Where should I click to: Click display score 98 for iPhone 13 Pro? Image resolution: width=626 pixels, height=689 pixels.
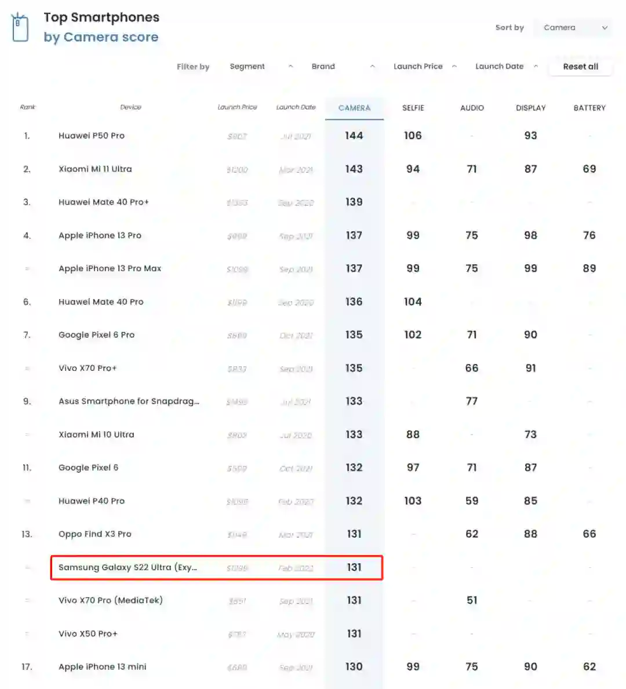(530, 235)
